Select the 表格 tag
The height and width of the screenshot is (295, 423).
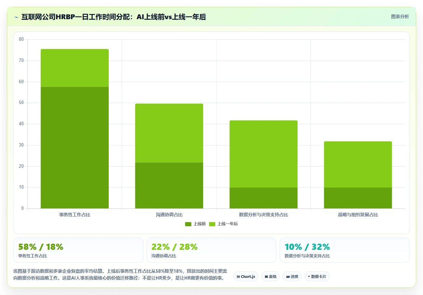click(270, 277)
